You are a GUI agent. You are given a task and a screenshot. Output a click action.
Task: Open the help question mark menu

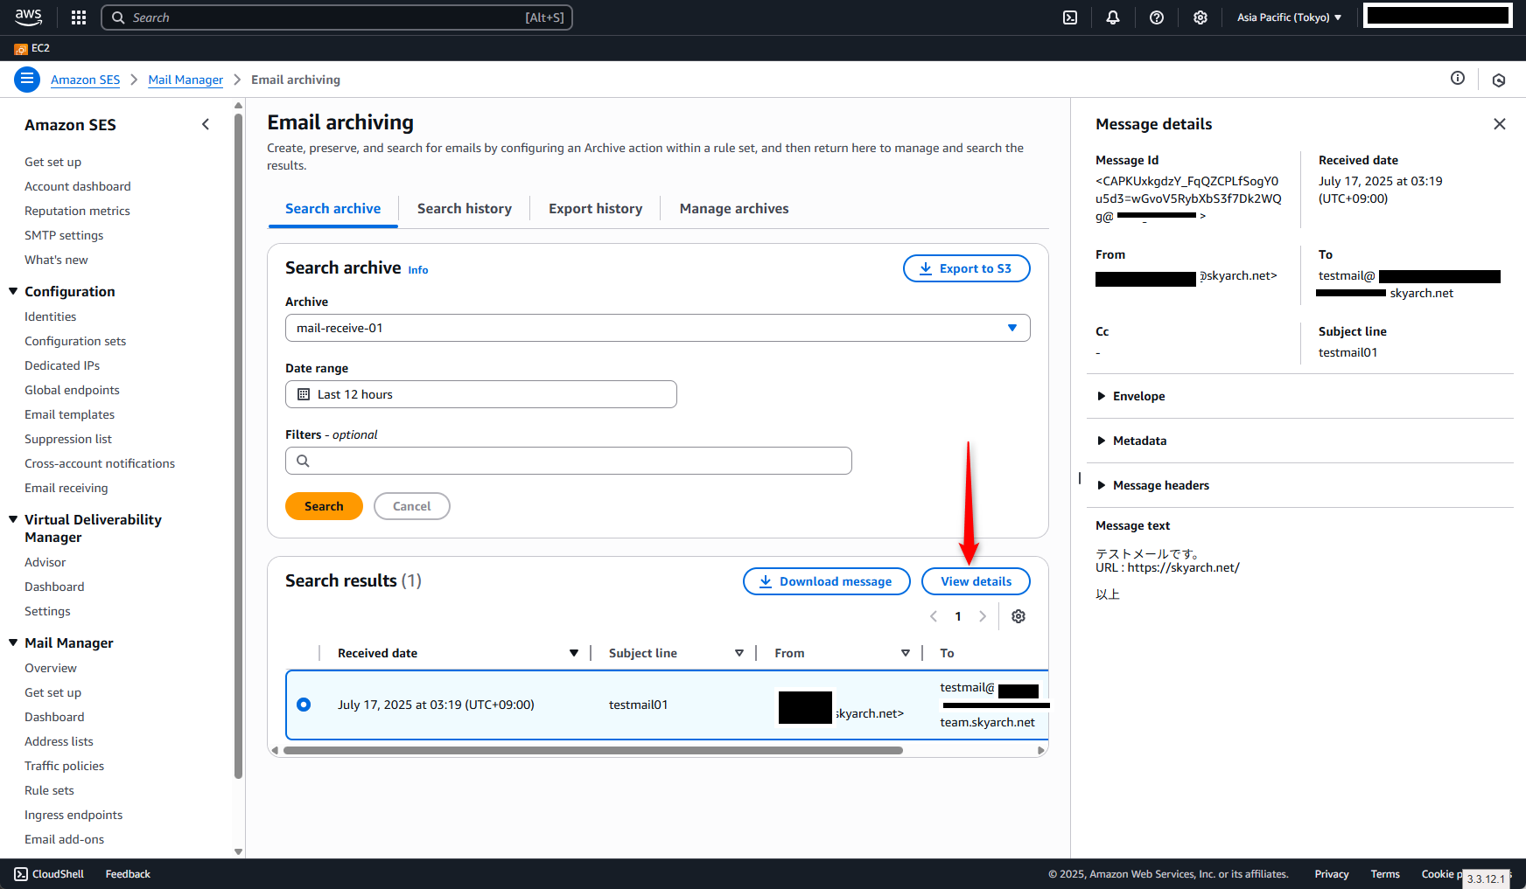1156,17
